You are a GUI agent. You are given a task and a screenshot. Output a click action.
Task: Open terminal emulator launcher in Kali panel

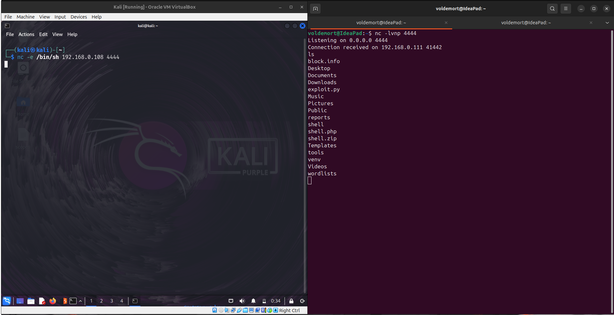point(73,301)
